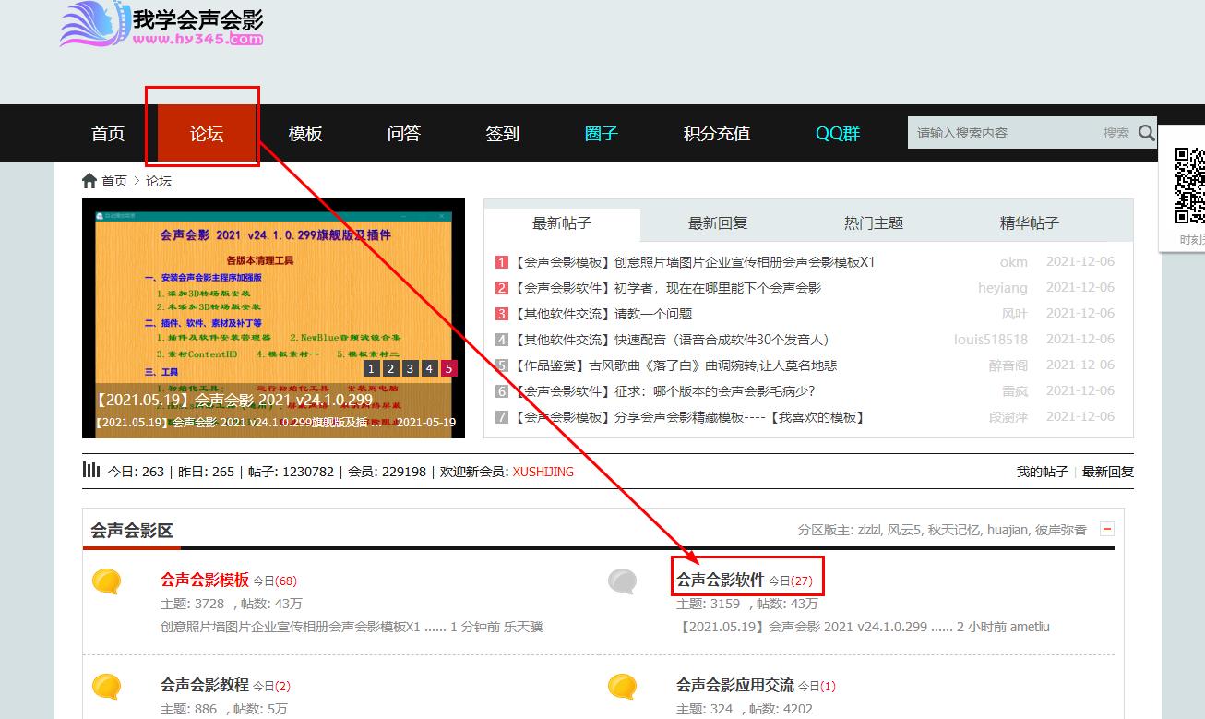
Task: Open the 会声会影模板 forum title
Action: click(205, 580)
